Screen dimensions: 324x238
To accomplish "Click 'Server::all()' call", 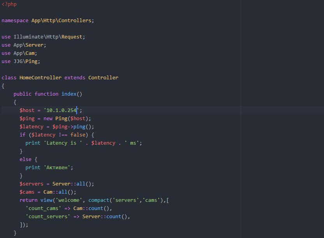I will pos(72,184).
